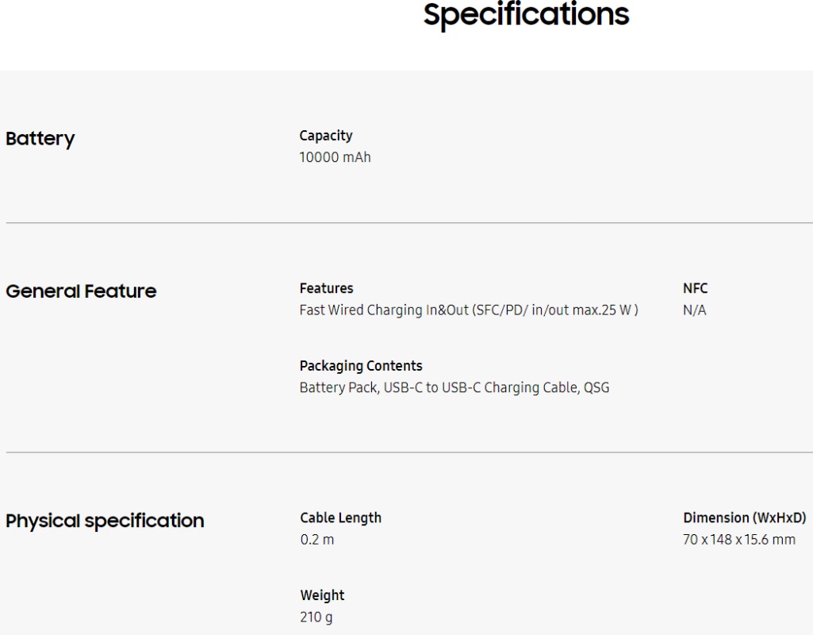Select the N/A value under NFC
The width and height of the screenshot is (813, 635).
click(695, 310)
